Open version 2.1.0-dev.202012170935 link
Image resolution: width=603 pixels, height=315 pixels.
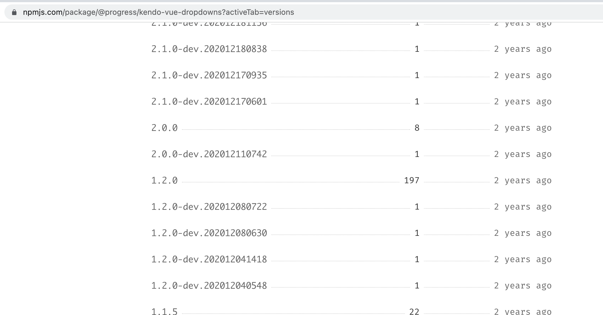click(209, 75)
